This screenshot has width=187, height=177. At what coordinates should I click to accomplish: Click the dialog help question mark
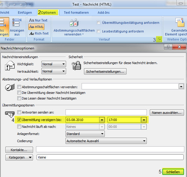pos(169,47)
